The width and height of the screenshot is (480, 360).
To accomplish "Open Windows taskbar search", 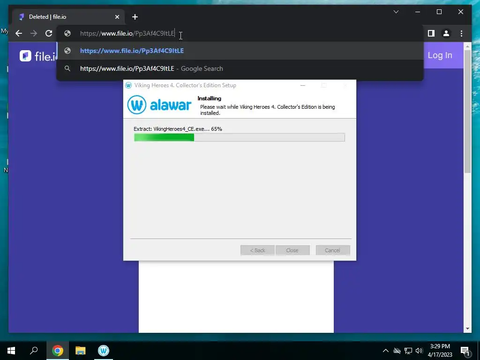I will tap(34, 351).
